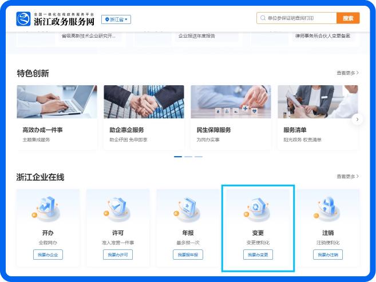
Task: Open the 注销 lock icon
Action: pos(327,209)
